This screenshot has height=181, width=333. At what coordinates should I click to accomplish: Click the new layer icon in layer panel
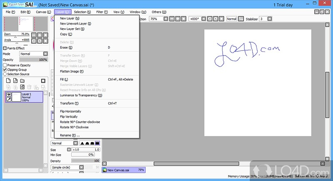click(8, 81)
